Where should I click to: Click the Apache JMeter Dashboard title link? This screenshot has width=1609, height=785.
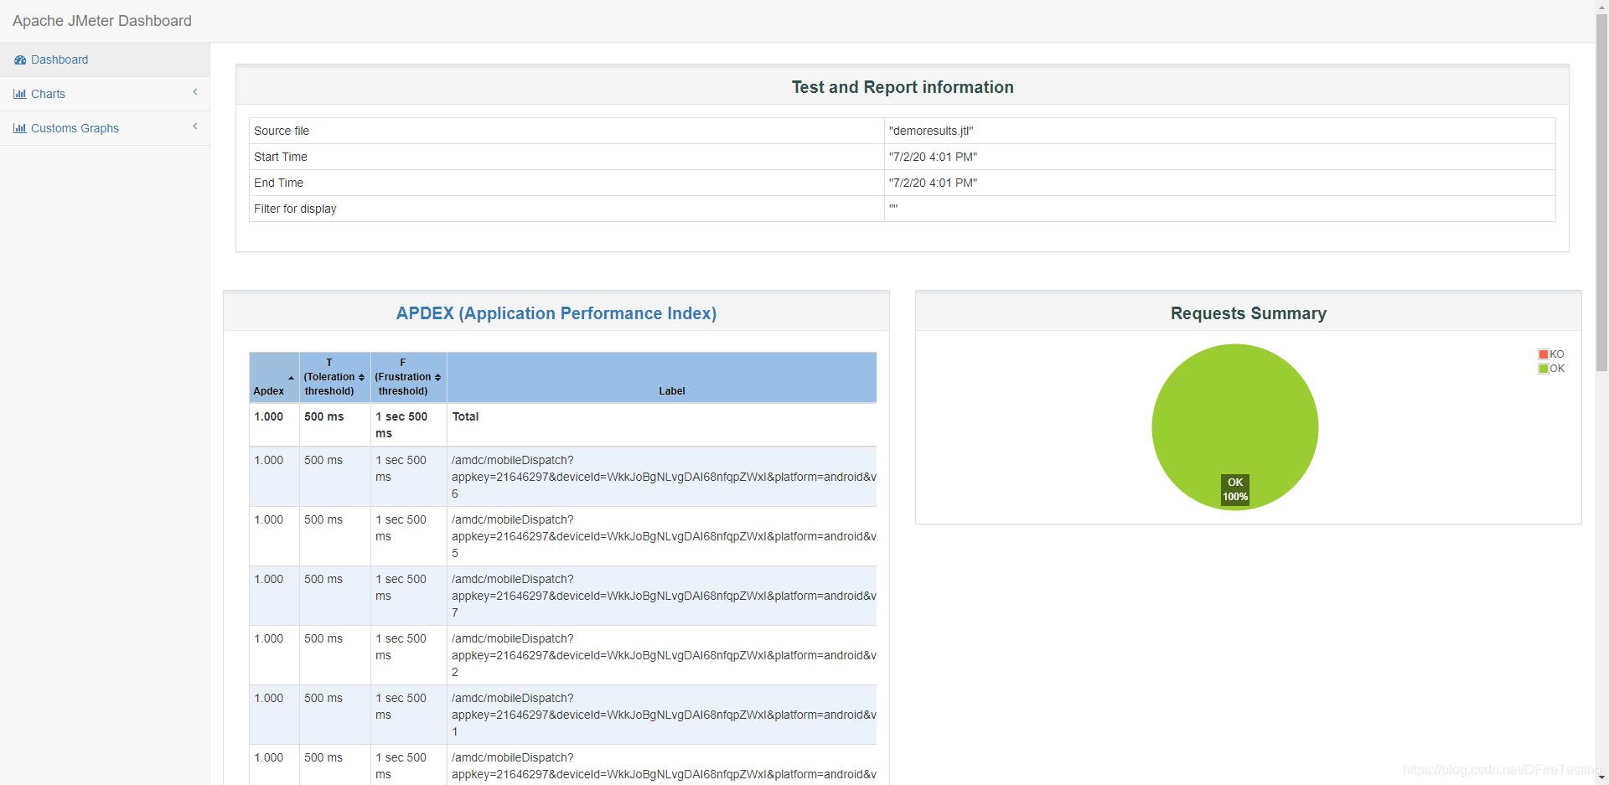pyautogui.click(x=102, y=21)
